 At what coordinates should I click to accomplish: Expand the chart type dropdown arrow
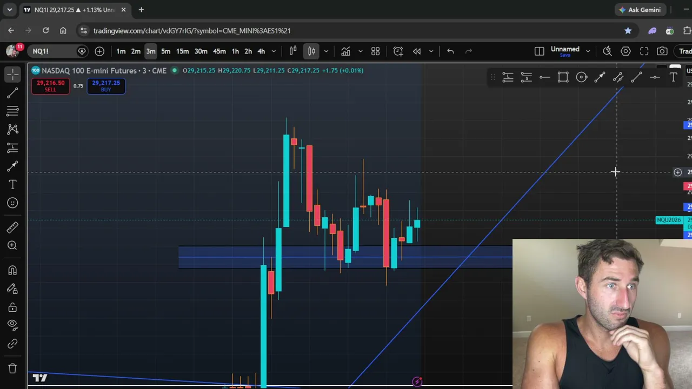[326, 51]
